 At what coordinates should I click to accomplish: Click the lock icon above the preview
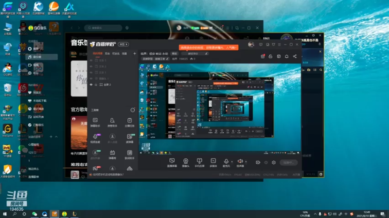[270, 56]
